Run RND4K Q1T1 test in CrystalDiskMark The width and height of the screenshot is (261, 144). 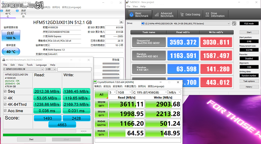pos(102,133)
